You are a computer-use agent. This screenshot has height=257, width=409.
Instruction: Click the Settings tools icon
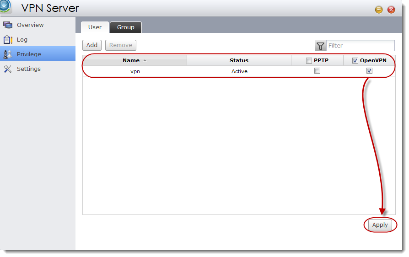click(x=8, y=69)
